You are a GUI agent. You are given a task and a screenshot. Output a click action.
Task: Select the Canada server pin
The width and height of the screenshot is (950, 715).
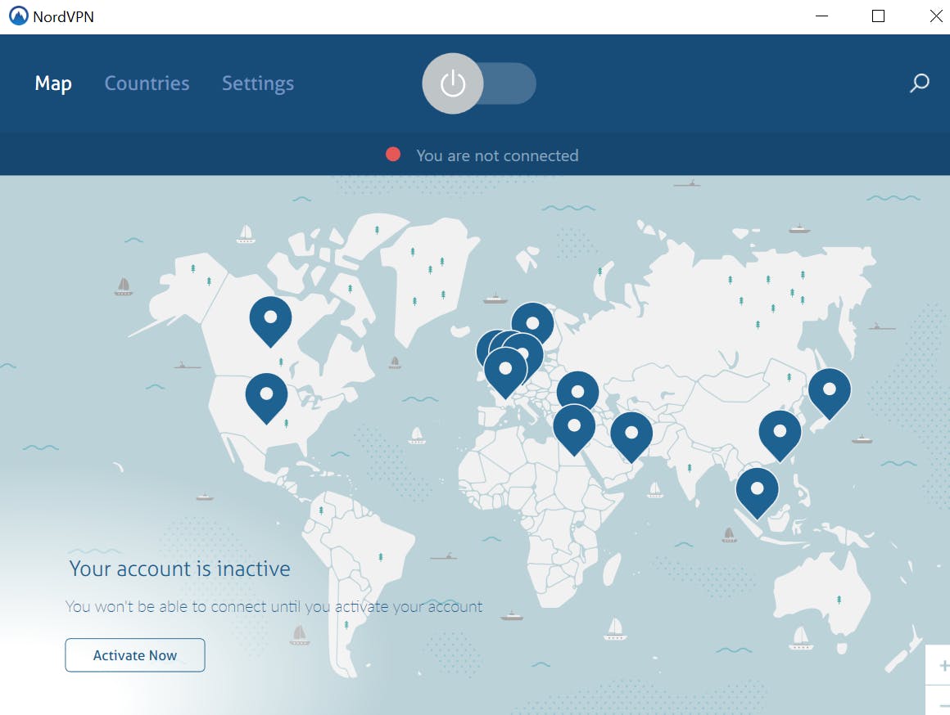(270, 321)
